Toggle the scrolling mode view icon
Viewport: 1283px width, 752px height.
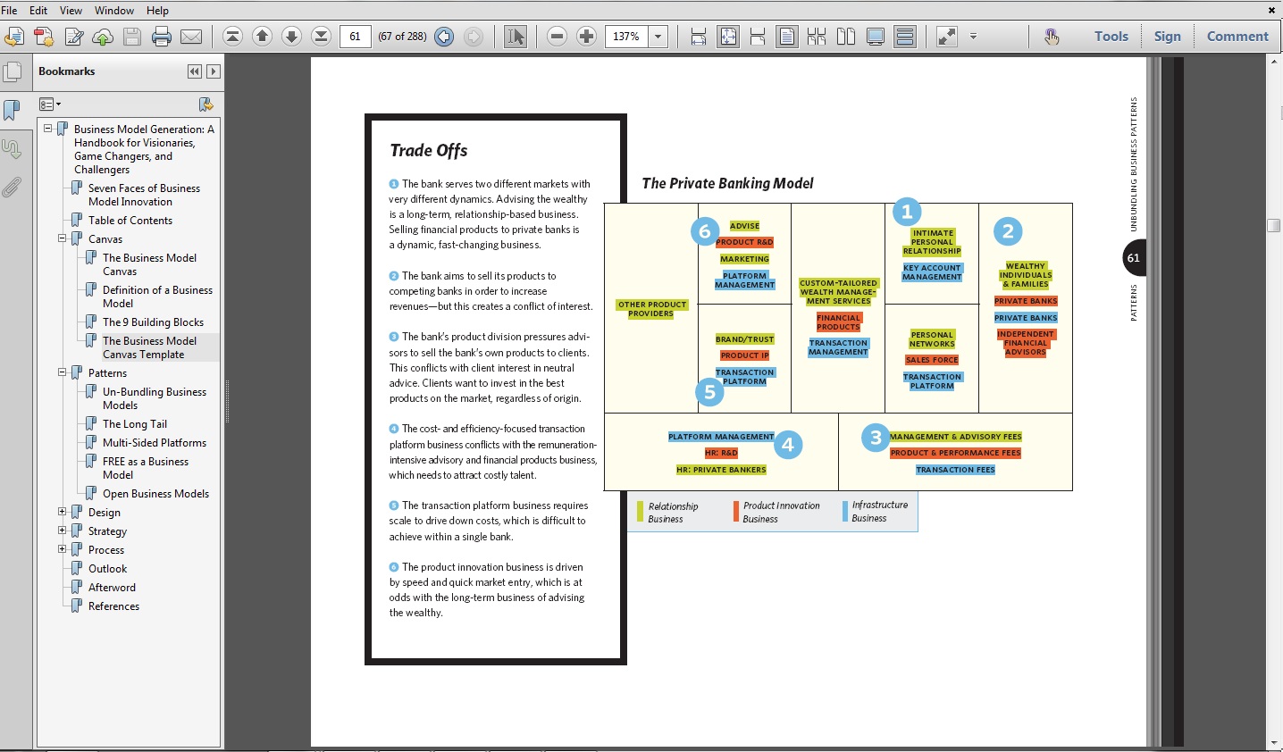(x=905, y=37)
